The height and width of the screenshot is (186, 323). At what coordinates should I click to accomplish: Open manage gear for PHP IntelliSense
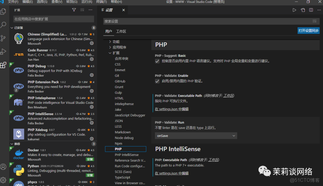92,123
